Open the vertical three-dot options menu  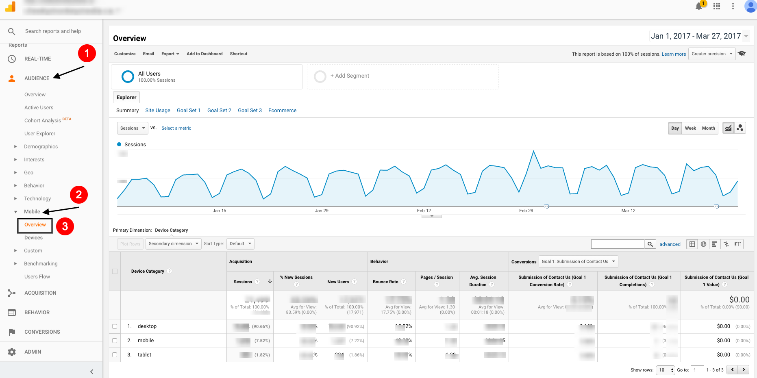point(733,6)
